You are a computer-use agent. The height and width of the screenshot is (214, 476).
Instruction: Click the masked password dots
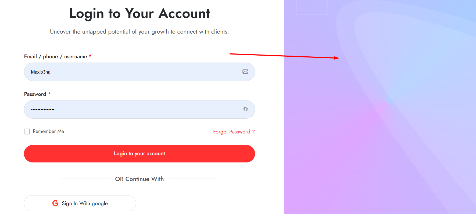43,110
